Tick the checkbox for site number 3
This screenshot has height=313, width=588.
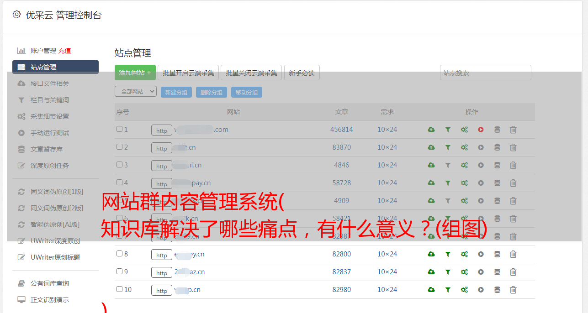click(x=119, y=165)
